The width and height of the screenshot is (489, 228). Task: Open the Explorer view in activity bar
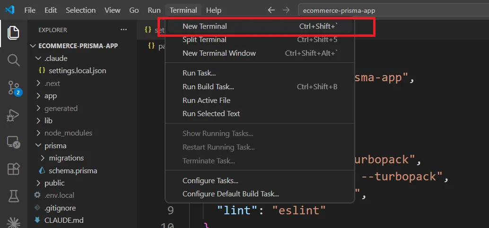click(13, 33)
